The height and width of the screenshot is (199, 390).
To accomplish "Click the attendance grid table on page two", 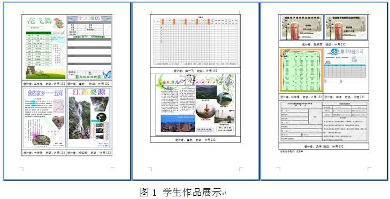I will pyautogui.click(x=195, y=41).
